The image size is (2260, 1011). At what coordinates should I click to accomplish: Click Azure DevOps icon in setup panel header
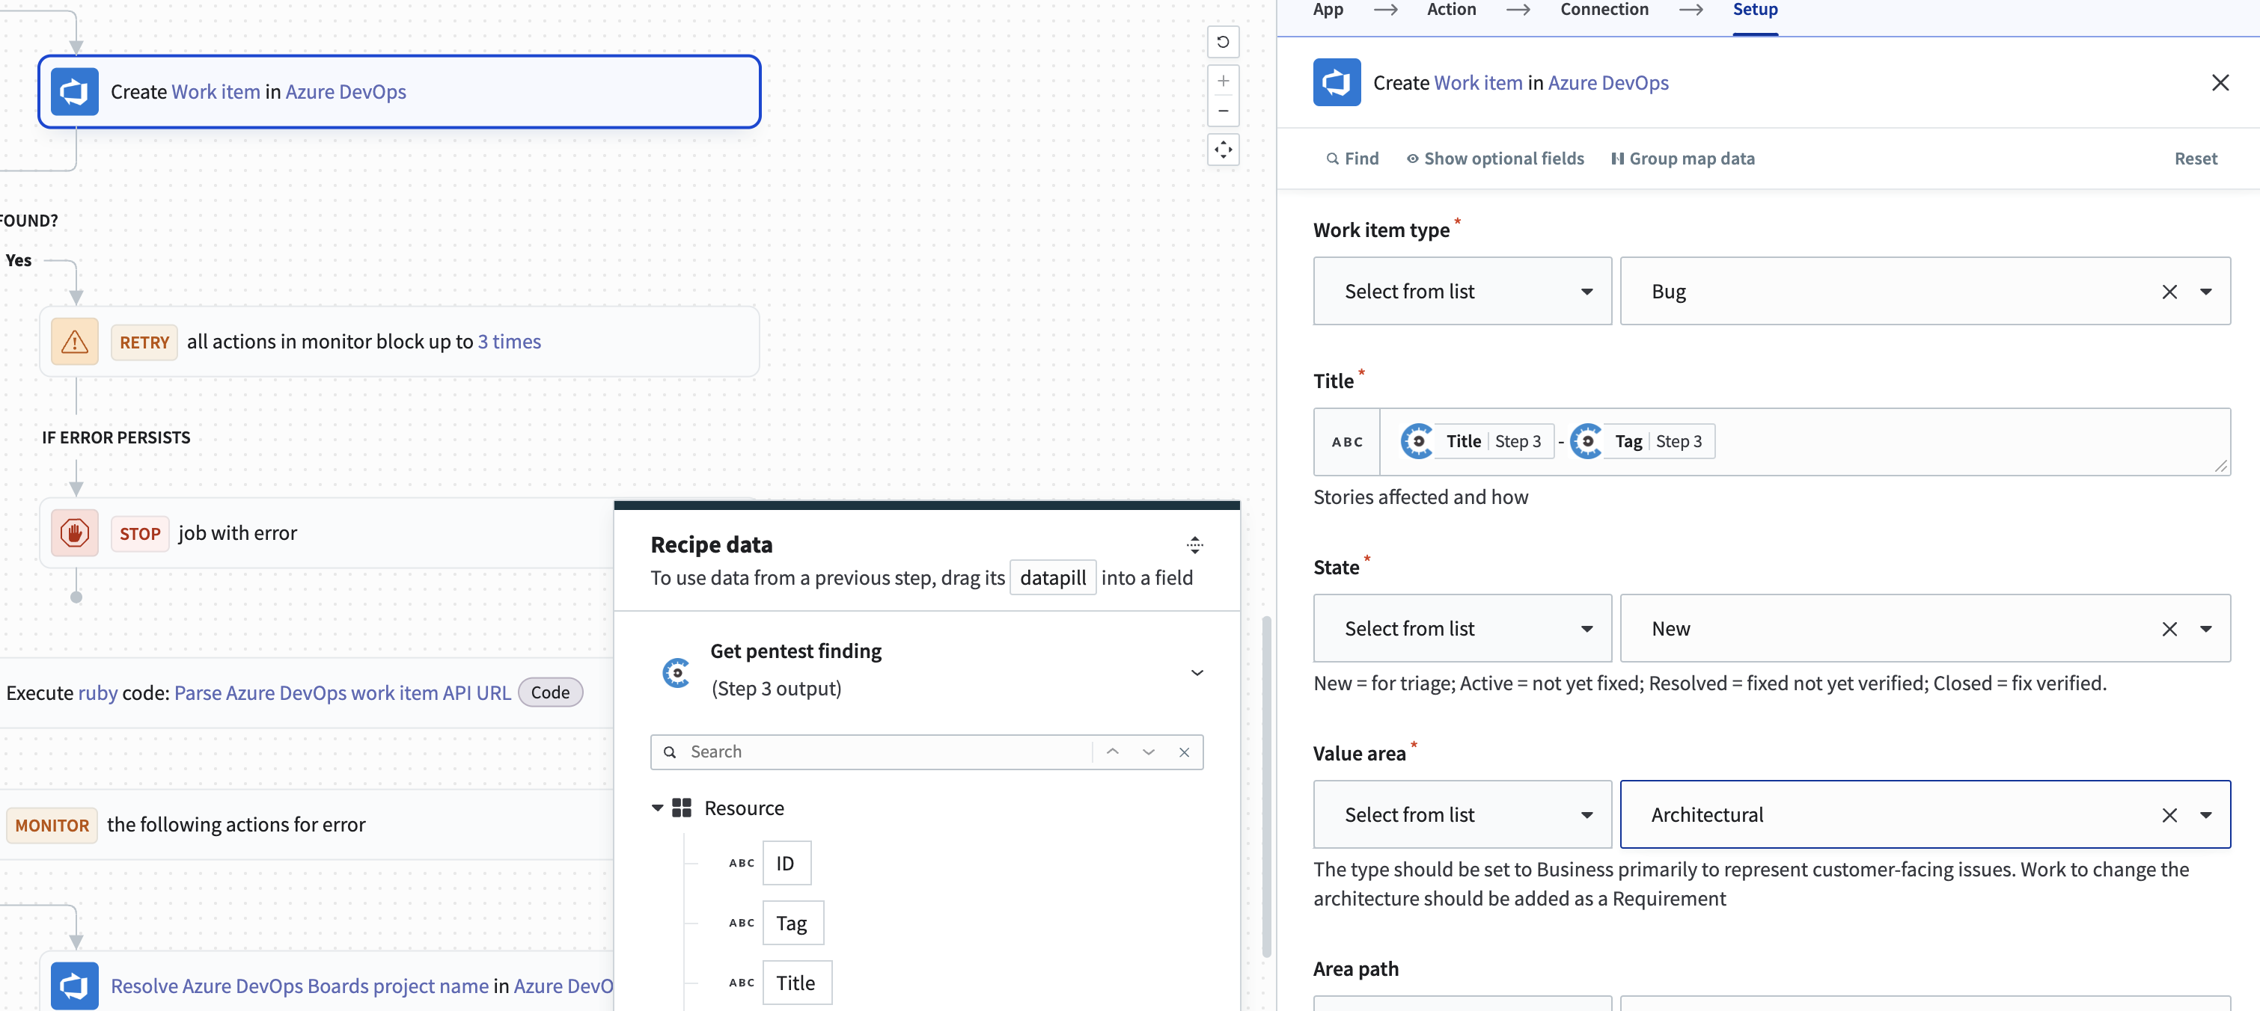click(x=1337, y=82)
